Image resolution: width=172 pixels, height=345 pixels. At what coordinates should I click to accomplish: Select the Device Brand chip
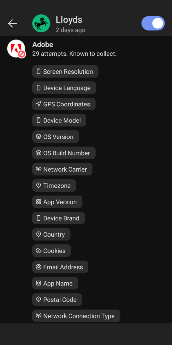pyautogui.click(x=59, y=218)
